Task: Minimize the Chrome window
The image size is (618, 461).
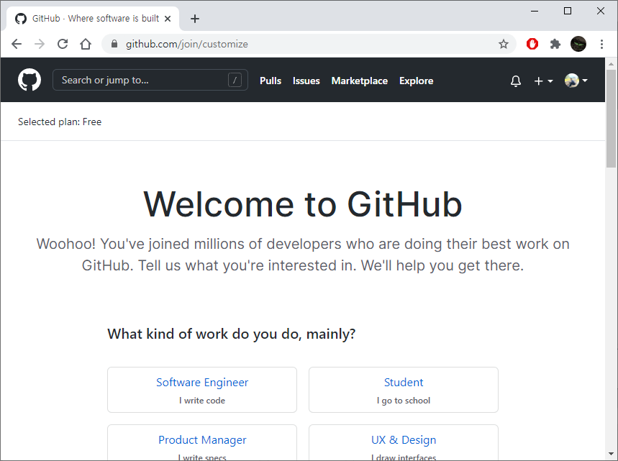Action: [x=535, y=11]
